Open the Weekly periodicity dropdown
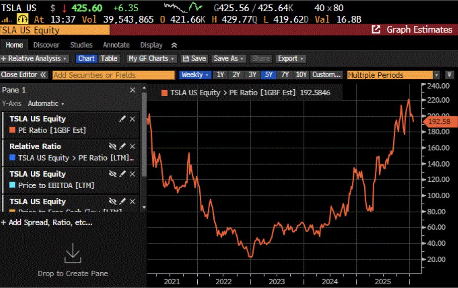458x288 pixels. click(x=196, y=75)
